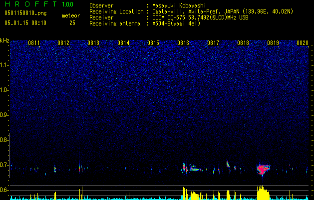Click the 0820 time marker
Screen dimensions: 314x200
click(303, 43)
